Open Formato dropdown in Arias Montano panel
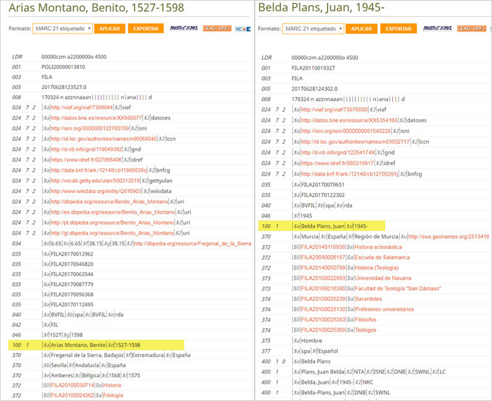The height and width of the screenshot is (401, 492). [x=62, y=28]
